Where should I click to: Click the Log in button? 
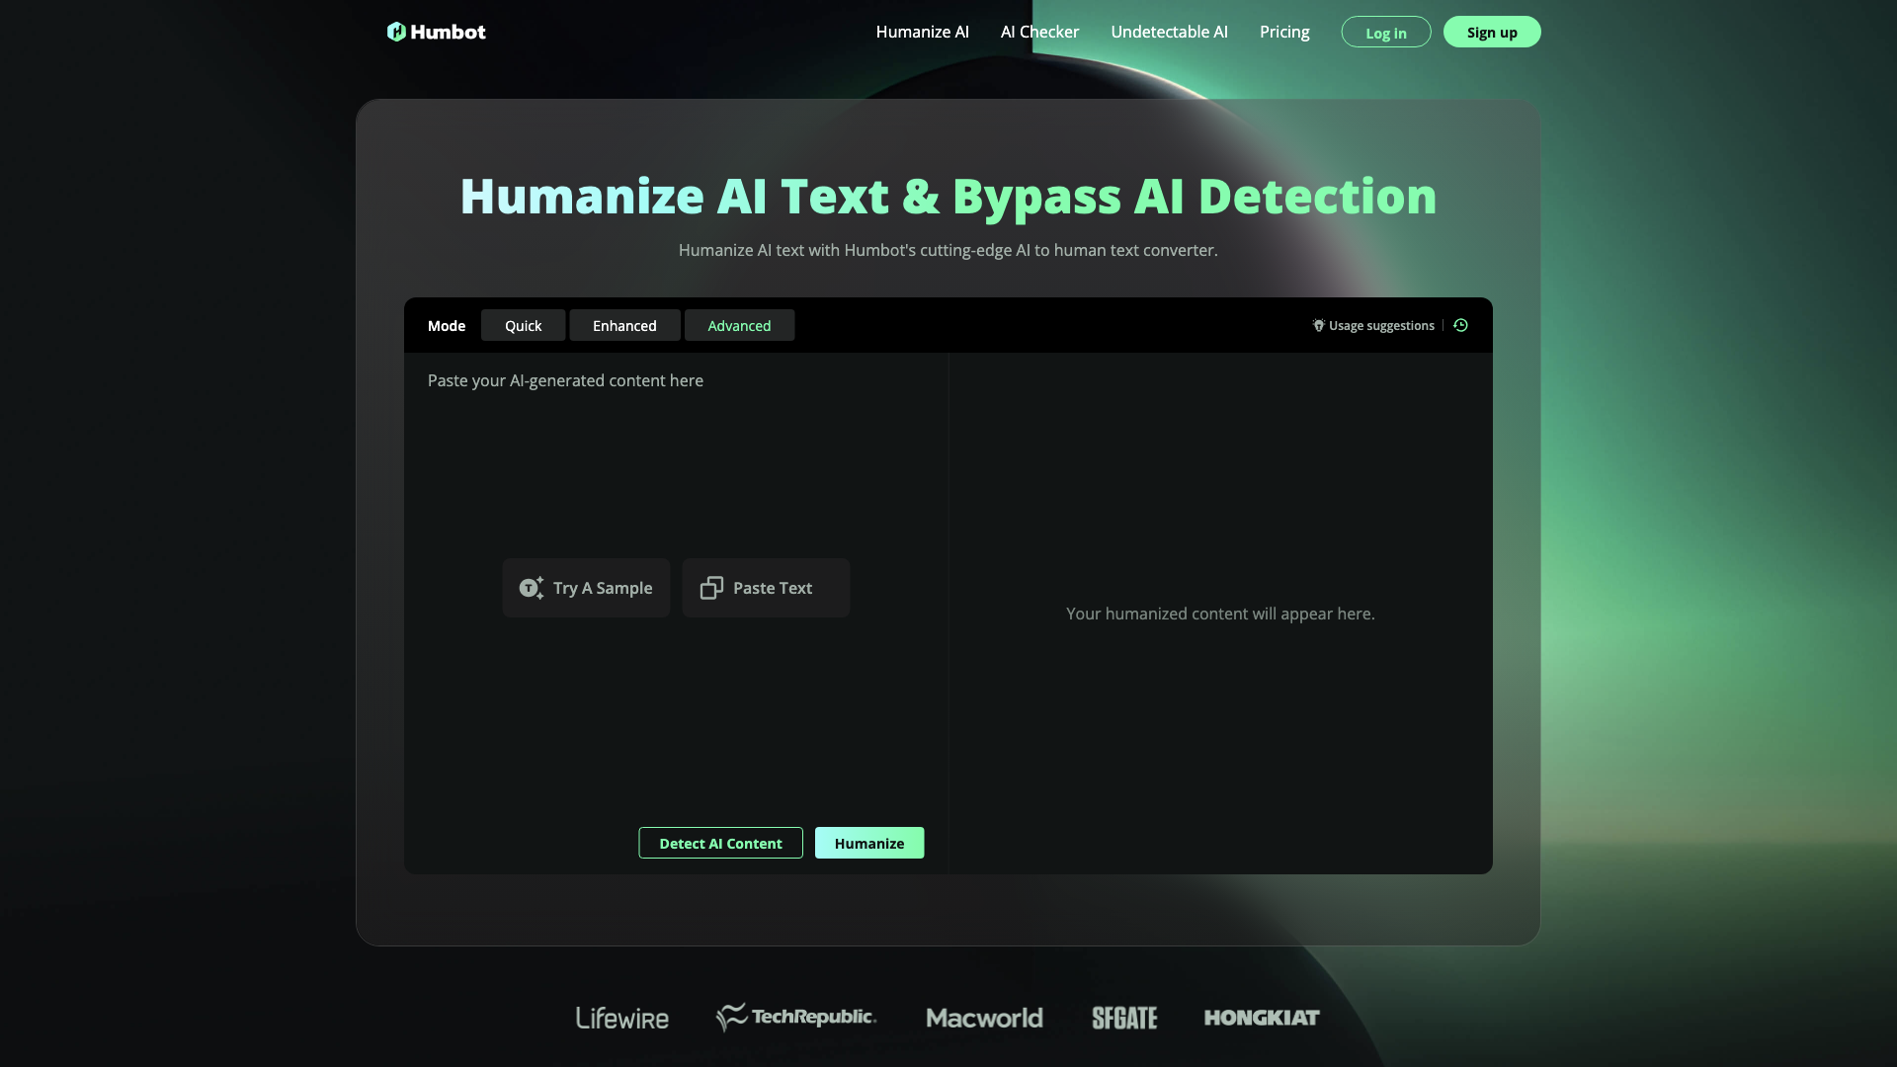tap(1386, 32)
